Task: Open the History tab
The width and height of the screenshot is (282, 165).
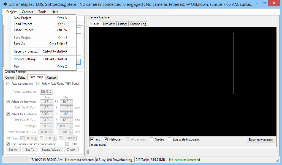Action: pos(123,24)
